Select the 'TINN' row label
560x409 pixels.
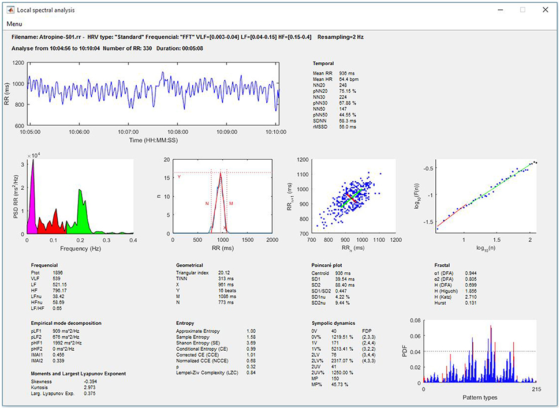pos(181,279)
